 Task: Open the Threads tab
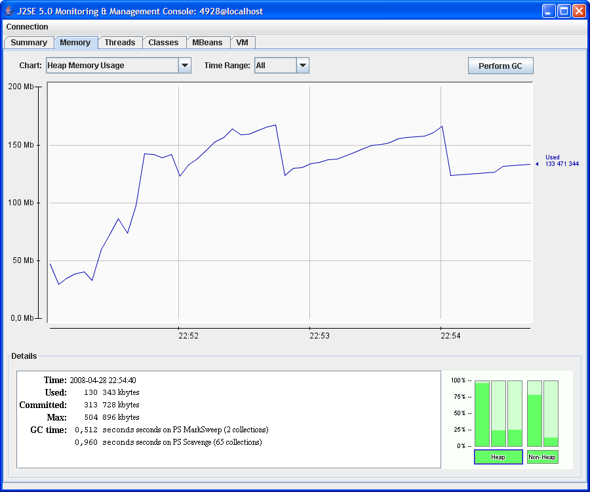[x=120, y=43]
